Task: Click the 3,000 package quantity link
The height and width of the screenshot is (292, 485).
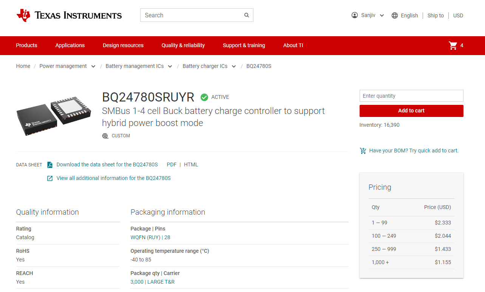Action: 137,282
